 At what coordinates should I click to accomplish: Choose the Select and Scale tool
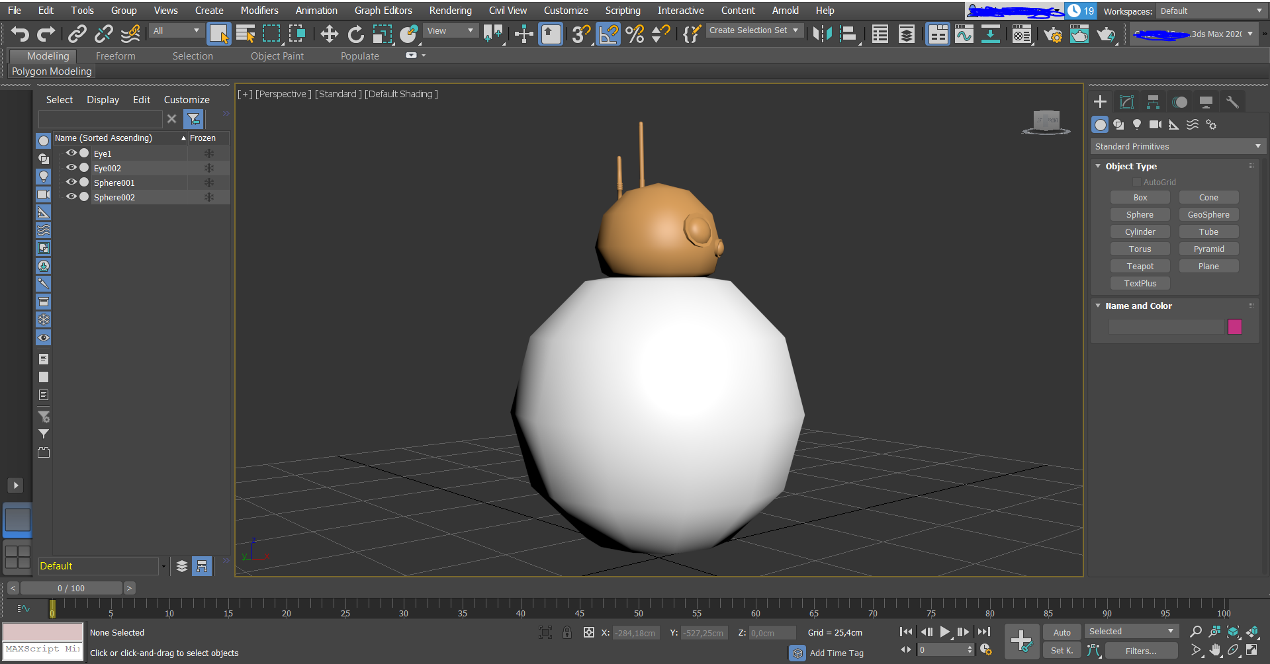(383, 34)
